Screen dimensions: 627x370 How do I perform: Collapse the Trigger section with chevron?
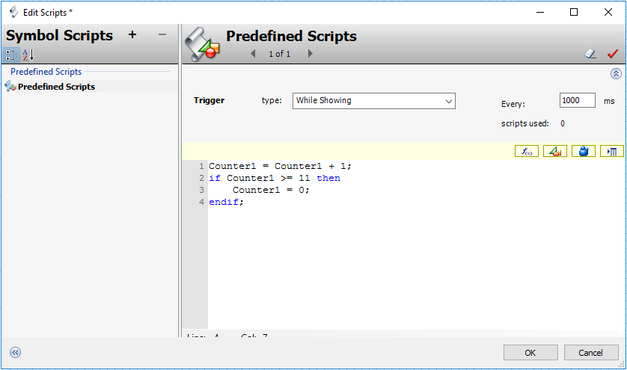616,74
